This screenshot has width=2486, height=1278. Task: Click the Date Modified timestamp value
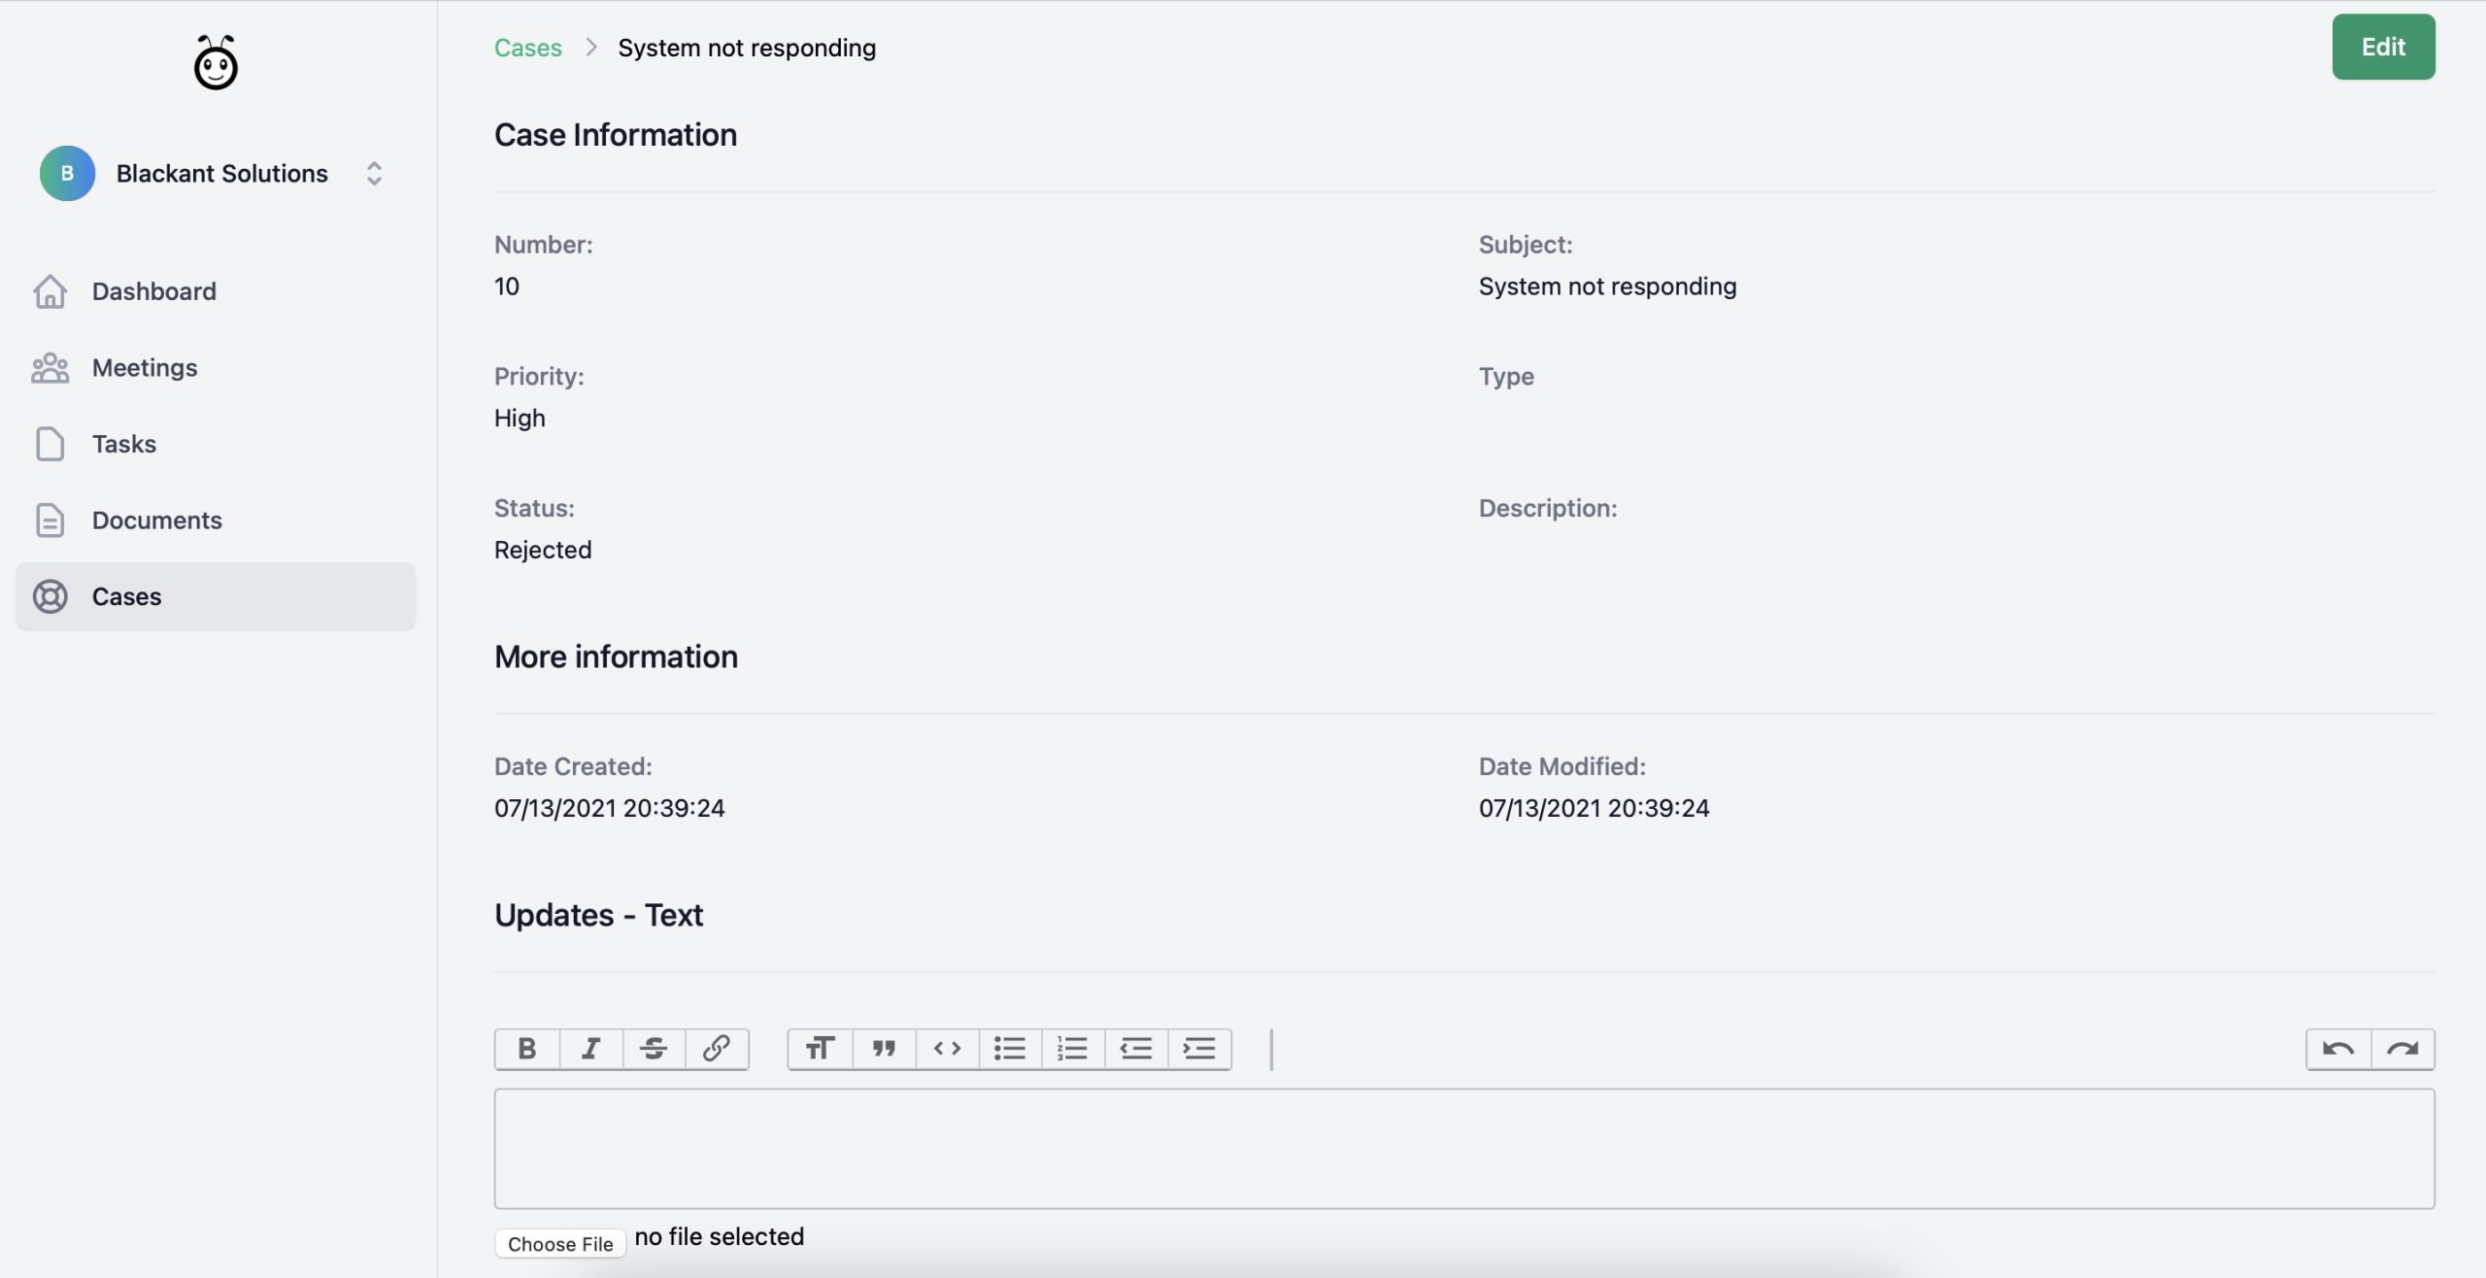(1594, 808)
